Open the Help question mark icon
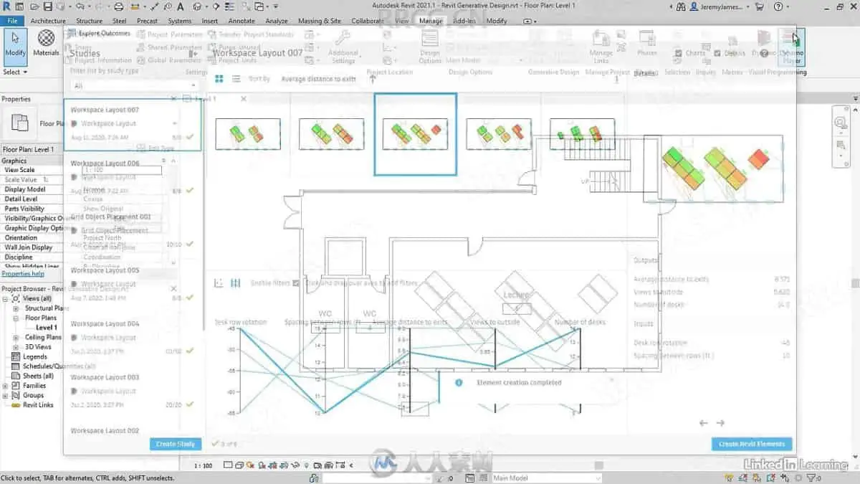 [x=778, y=6]
